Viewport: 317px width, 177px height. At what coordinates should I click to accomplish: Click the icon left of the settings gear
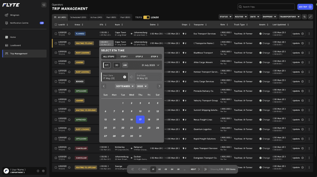[38, 171]
